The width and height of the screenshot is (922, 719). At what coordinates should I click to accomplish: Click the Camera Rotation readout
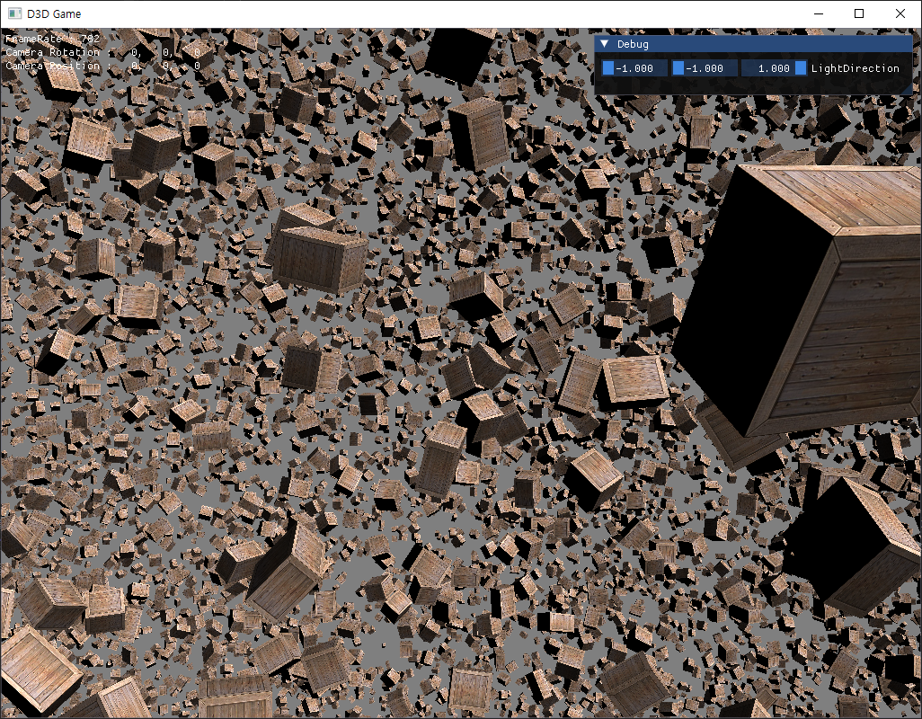click(x=103, y=52)
